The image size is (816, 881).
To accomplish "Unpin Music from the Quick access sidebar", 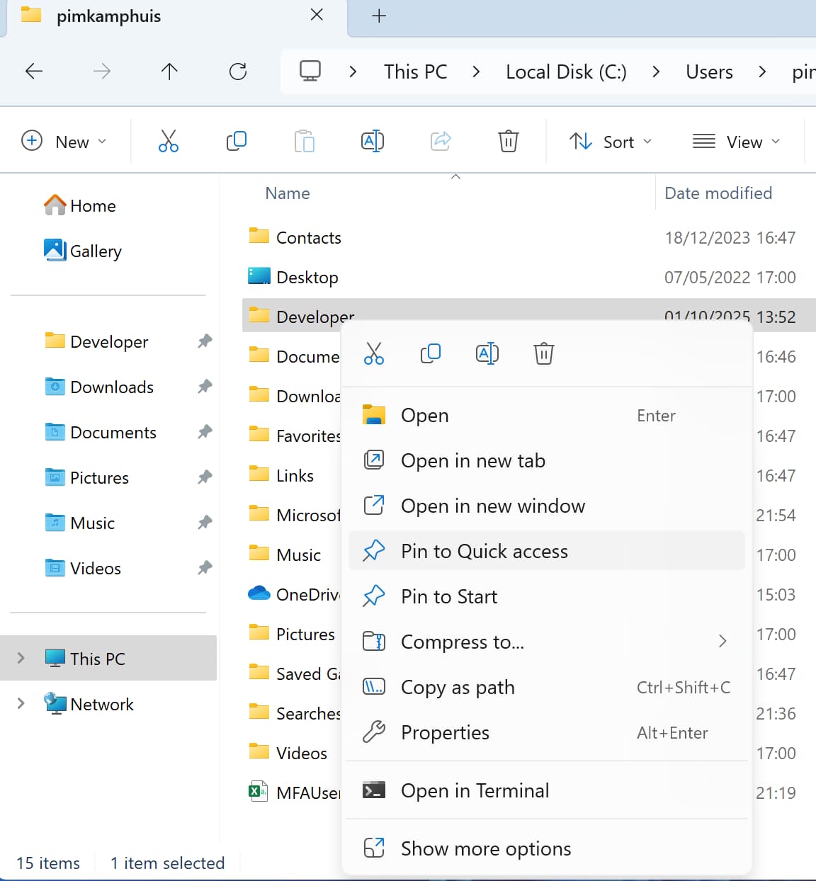I will coord(205,523).
